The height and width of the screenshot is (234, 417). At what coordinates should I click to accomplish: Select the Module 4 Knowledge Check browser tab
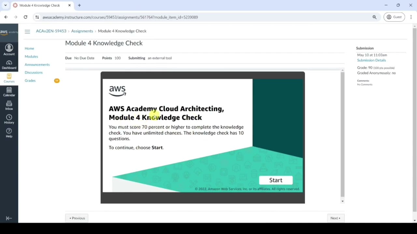pyautogui.click(x=42, y=5)
